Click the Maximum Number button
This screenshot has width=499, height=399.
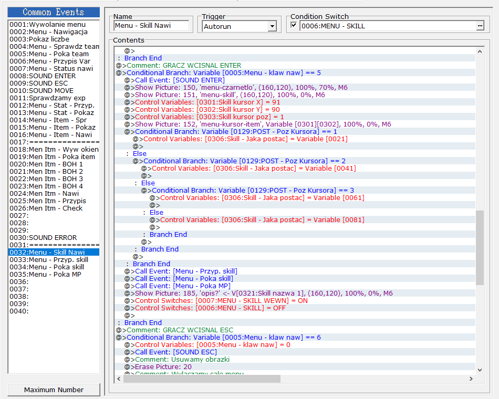click(x=54, y=390)
